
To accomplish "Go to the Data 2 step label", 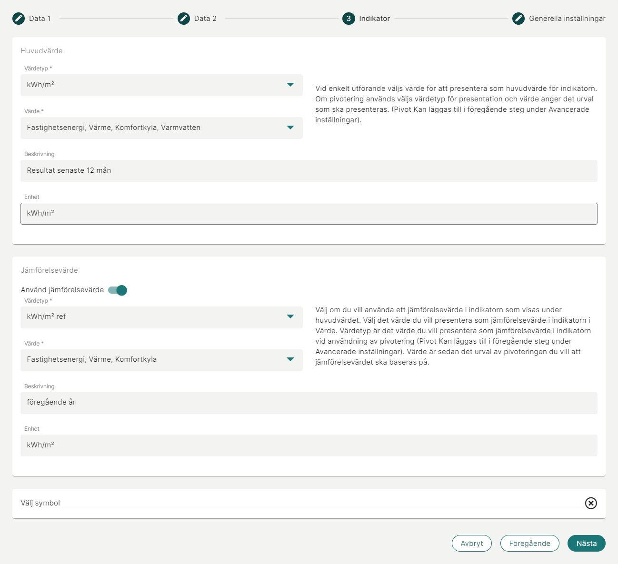I will pyautogui.click(x=205, y=19).
